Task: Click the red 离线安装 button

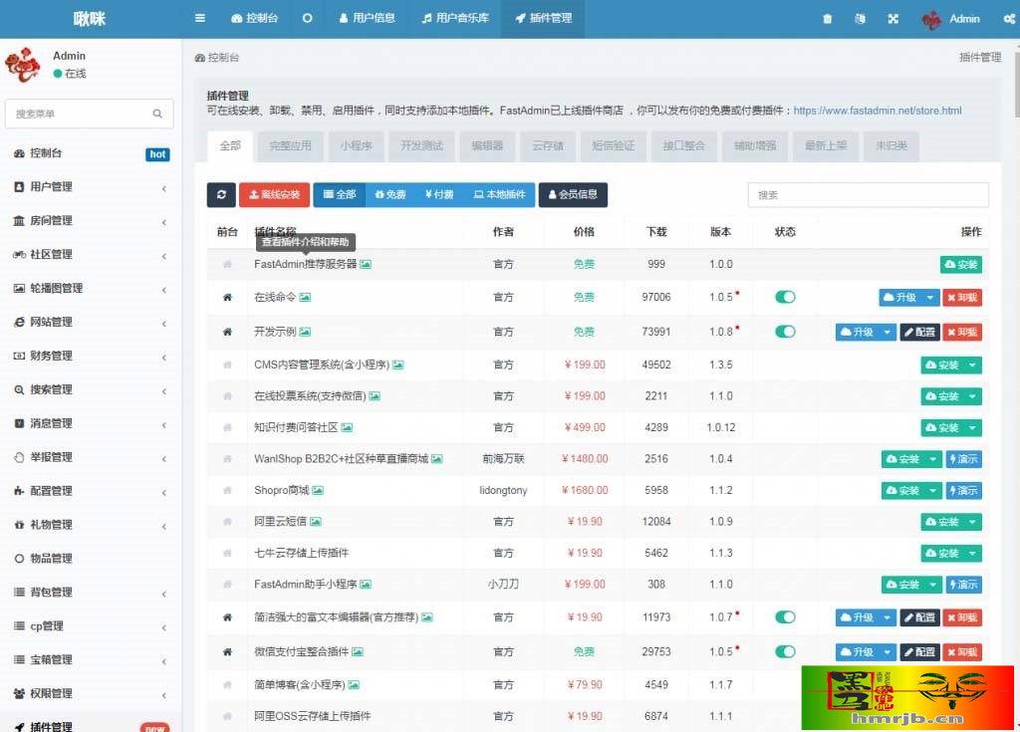Action: pos(275,194)
